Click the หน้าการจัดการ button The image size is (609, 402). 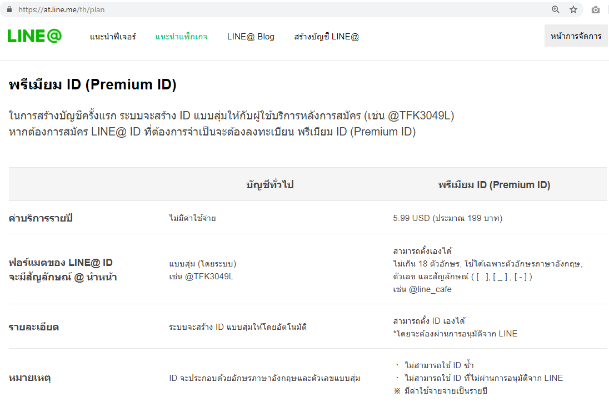[576, 36]
